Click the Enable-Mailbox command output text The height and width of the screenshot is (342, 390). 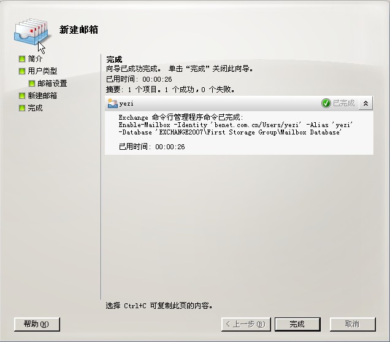pos(235,128)
